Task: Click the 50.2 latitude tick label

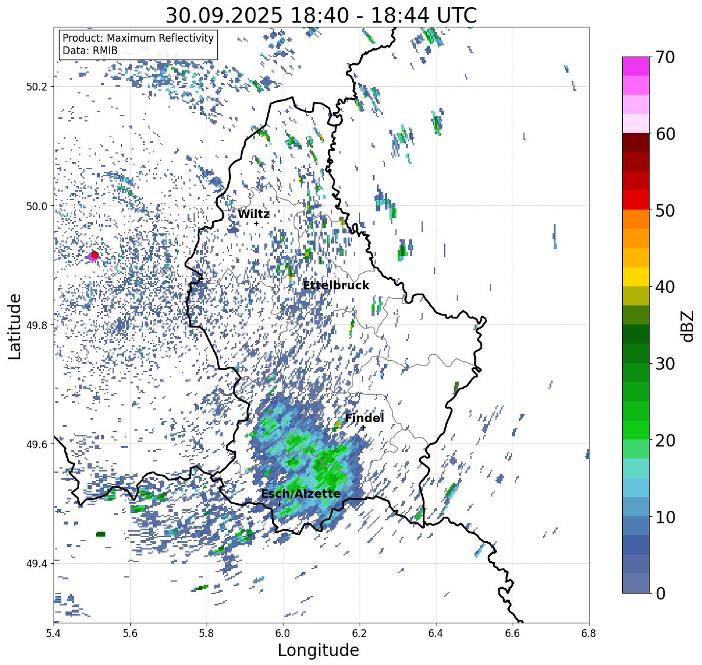Action: pos(37,87)
